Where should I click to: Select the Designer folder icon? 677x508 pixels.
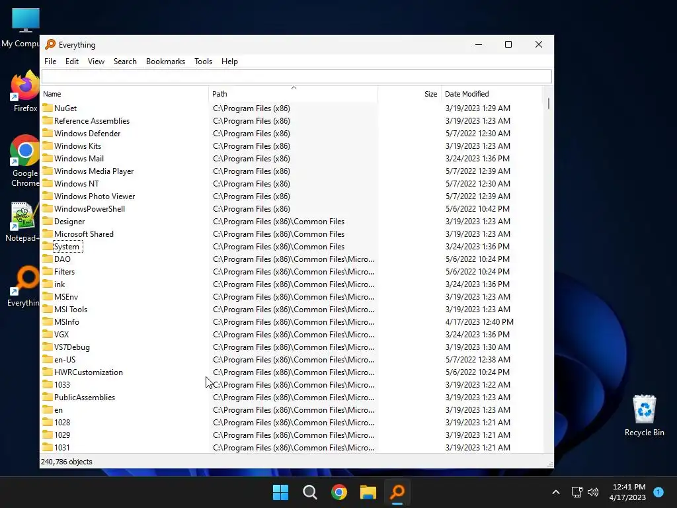click(x=48, y=221)
